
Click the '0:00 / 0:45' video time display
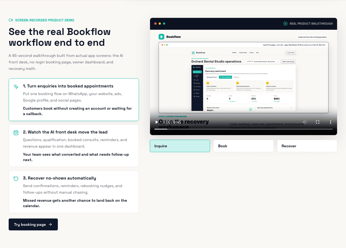[172, 122]
